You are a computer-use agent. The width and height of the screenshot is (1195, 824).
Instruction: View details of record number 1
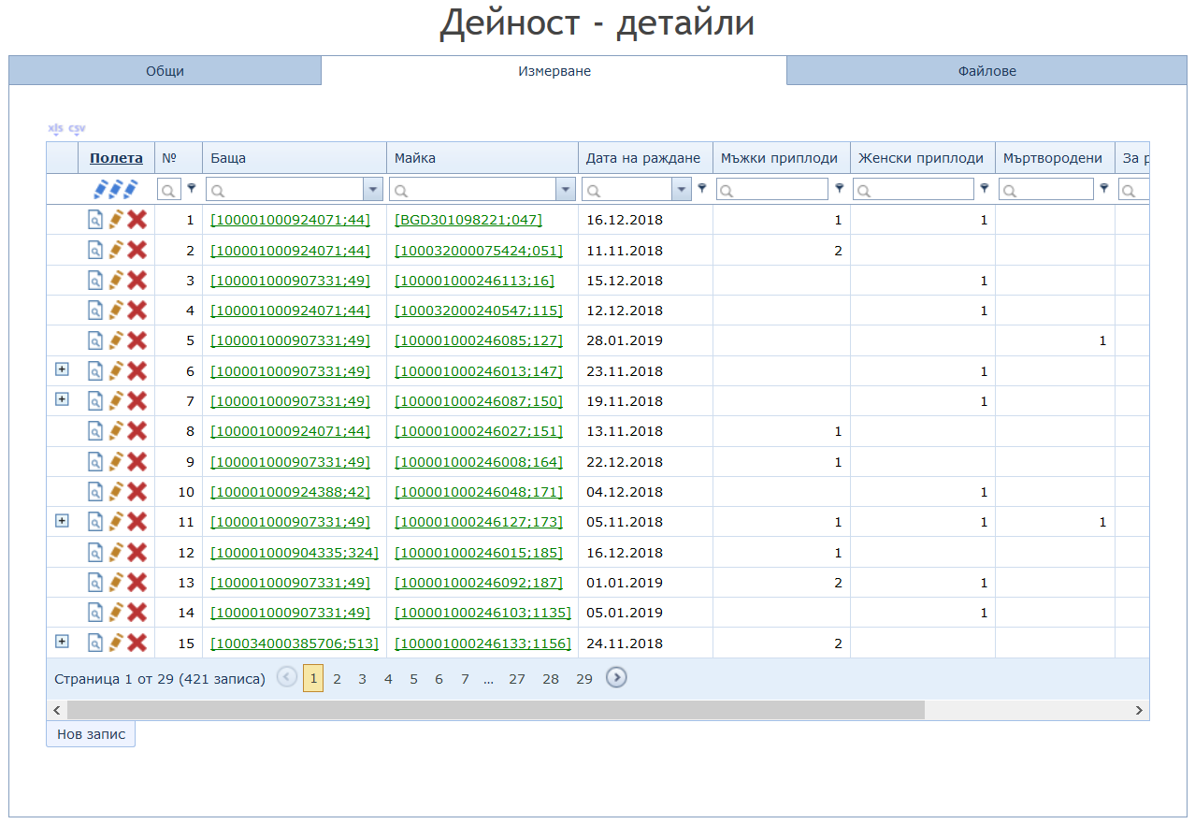pos(95,220)
